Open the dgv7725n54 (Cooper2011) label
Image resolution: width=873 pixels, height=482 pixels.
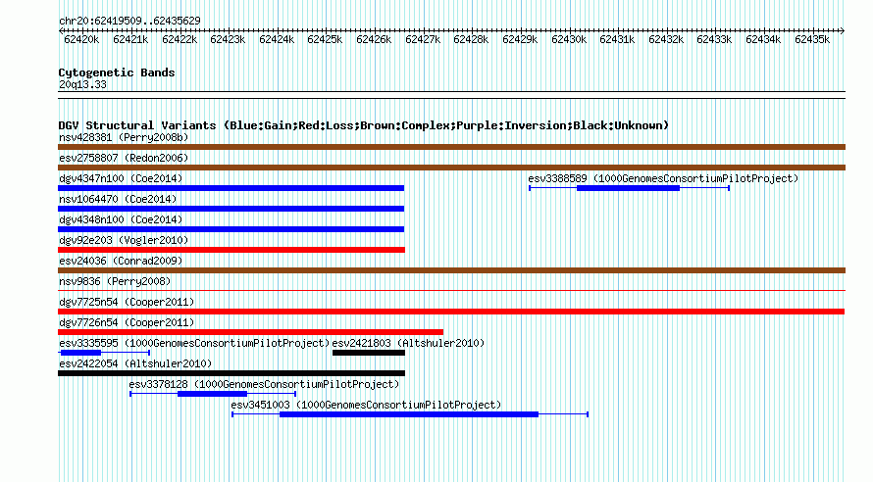pos(127,302)
